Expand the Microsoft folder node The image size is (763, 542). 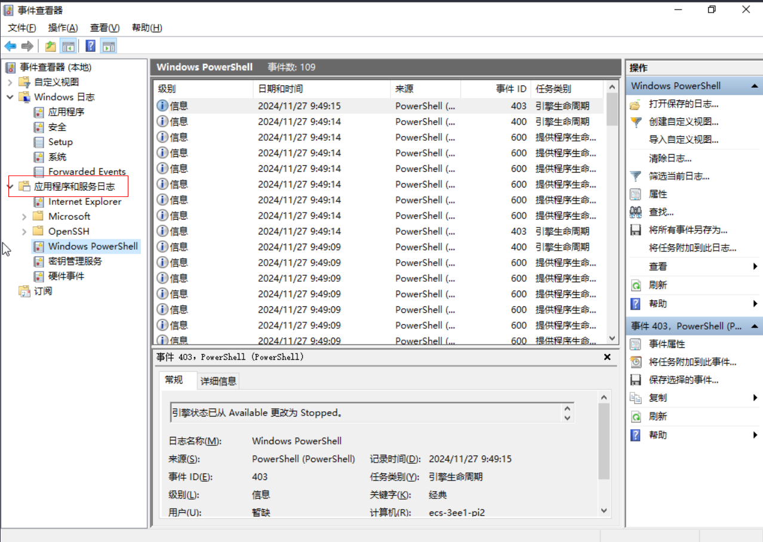click(24, 216)
